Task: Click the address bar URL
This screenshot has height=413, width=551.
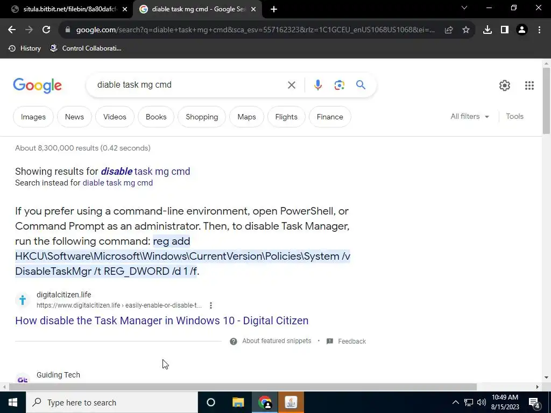Action: click(x=256, y=30)
